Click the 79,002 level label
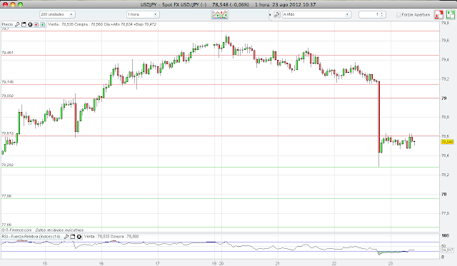This screenshot has height=266, width=457. (8, 96)
